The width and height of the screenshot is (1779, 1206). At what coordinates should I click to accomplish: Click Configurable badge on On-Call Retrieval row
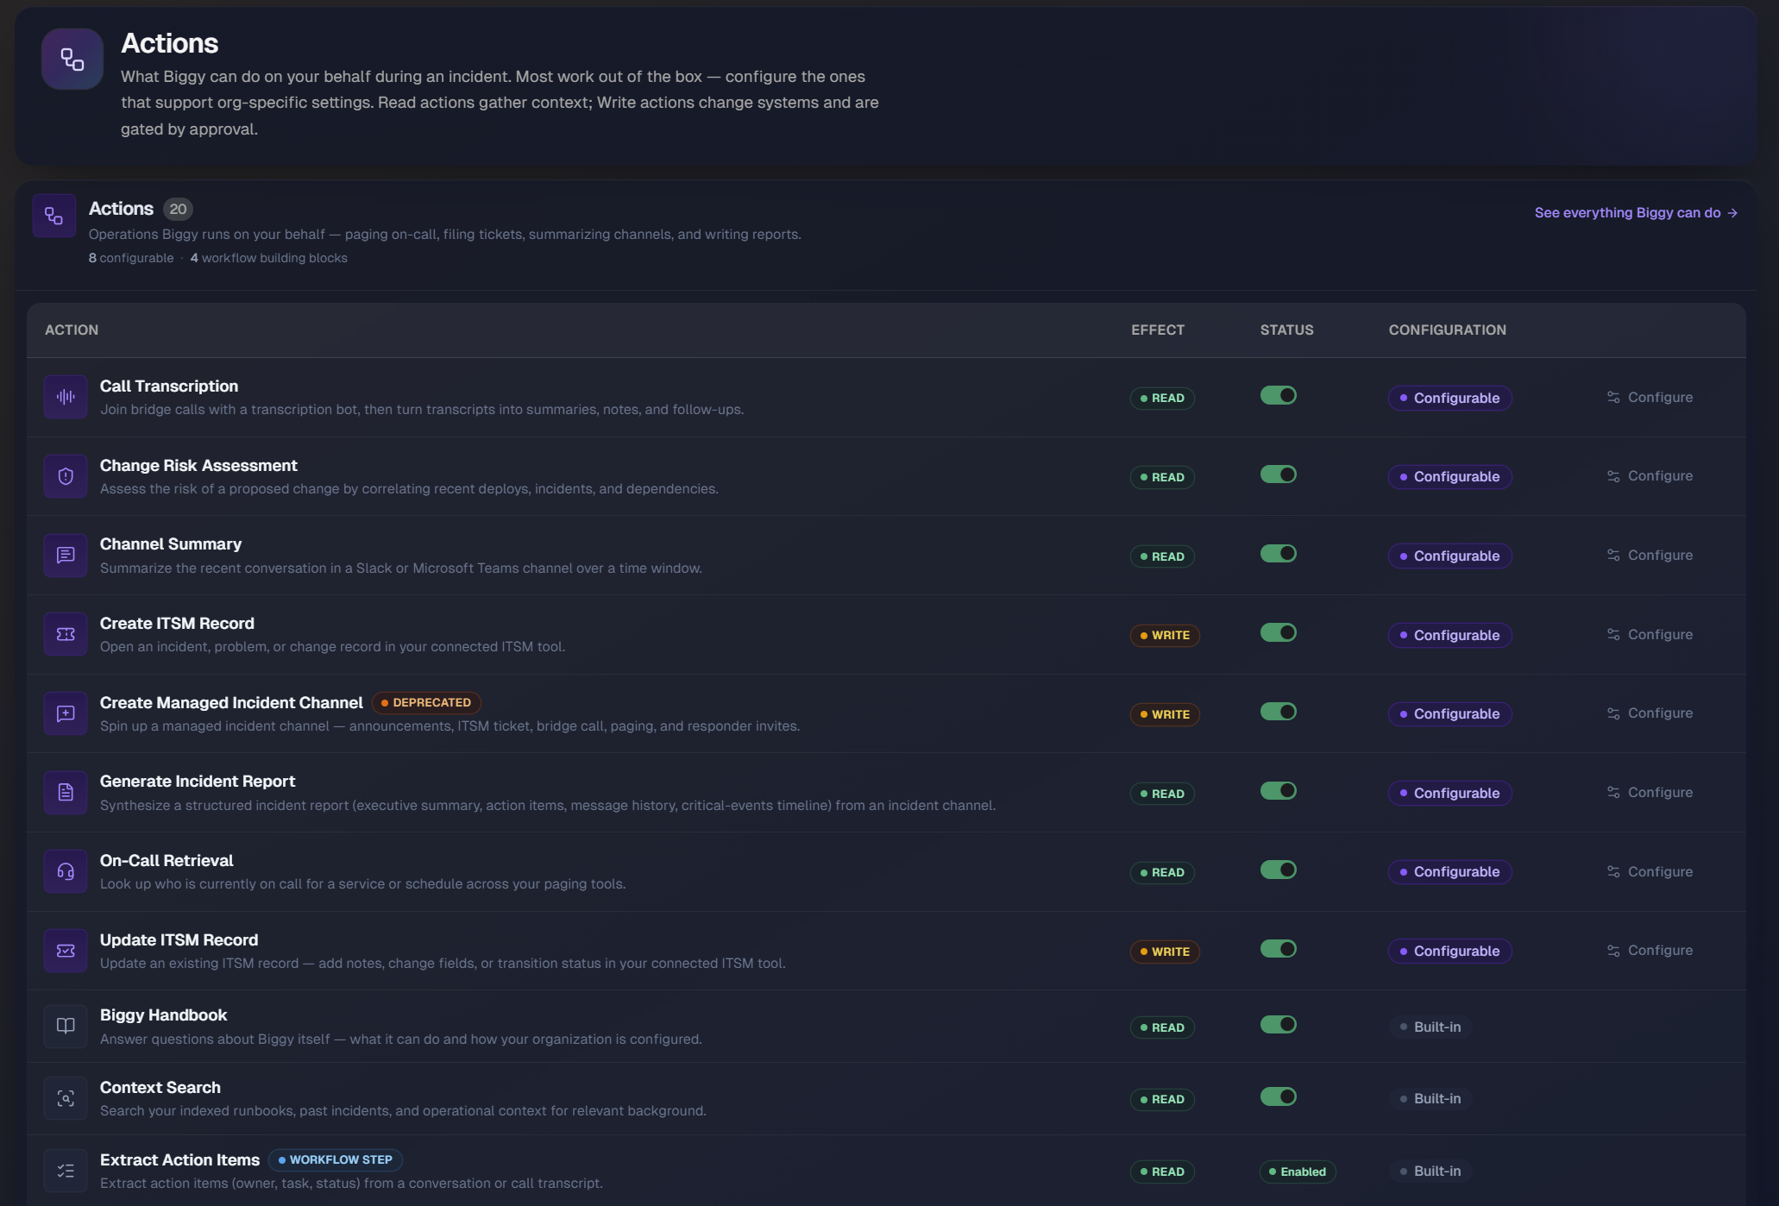pyautogui.click(x=1449, y=871)
